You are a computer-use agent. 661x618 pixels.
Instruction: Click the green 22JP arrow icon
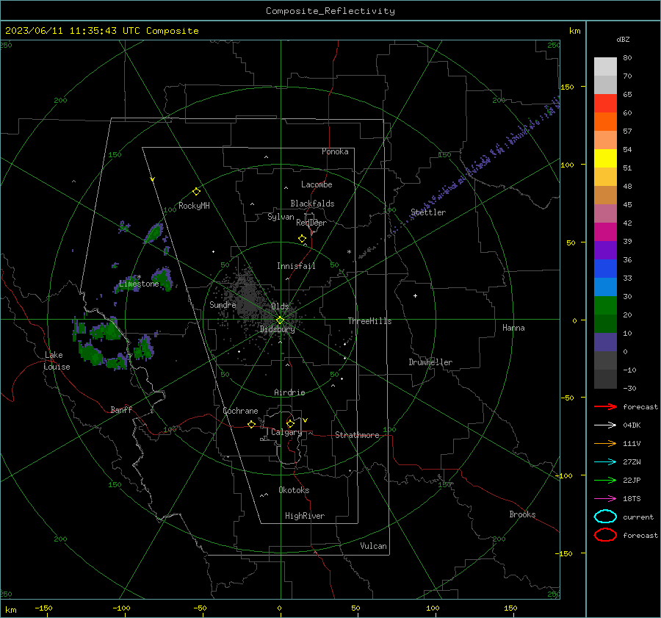point(605,480)
